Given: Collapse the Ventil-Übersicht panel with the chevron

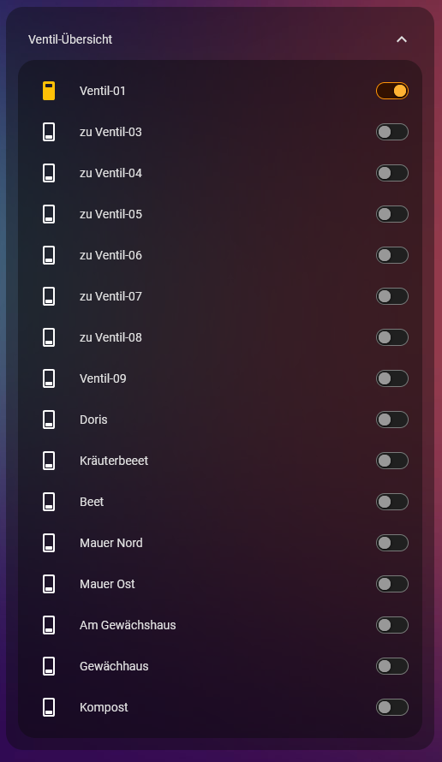Looking at the screenshot, I should click(402, 39).
